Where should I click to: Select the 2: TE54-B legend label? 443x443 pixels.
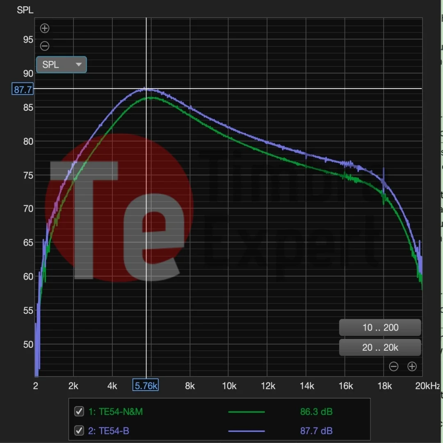tap(109, 431)
